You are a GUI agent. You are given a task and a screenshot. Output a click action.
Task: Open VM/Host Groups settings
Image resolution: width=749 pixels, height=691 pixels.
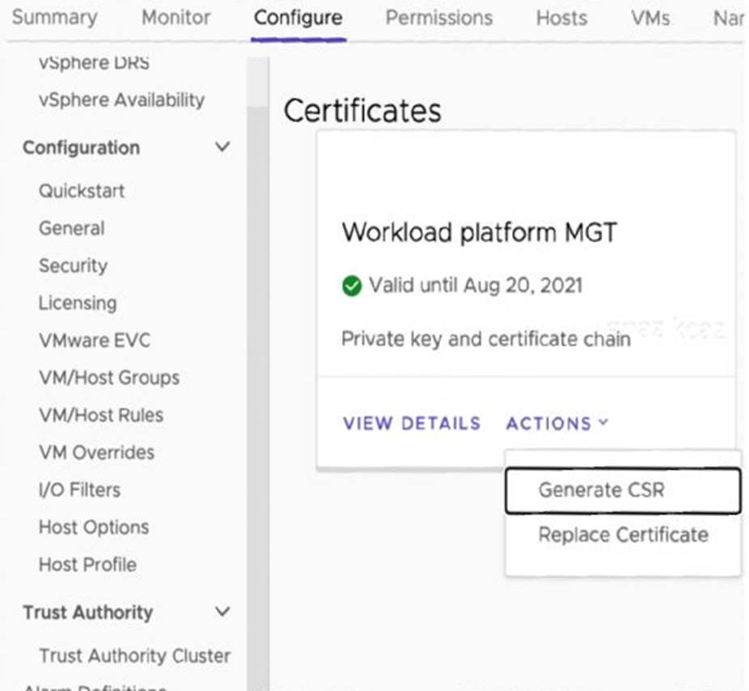point(109,377)
